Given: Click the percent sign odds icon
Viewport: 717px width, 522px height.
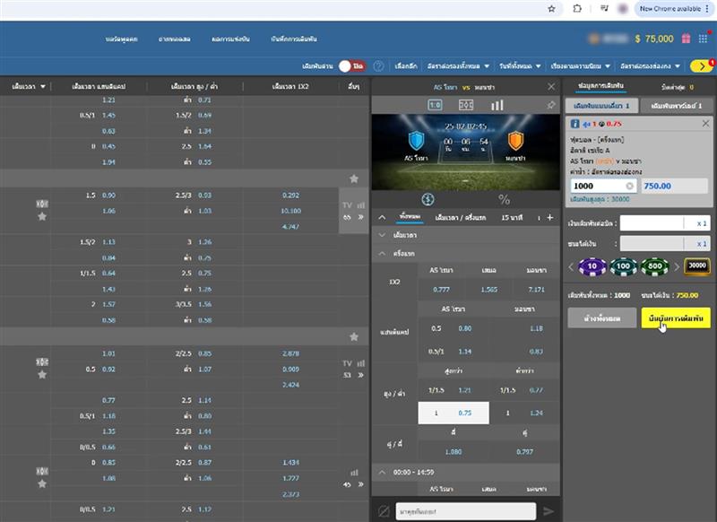Looking at the screenshot, I should coord(504,199).
